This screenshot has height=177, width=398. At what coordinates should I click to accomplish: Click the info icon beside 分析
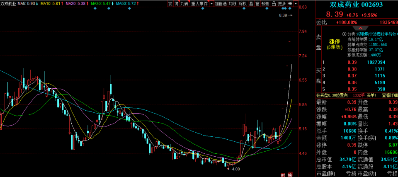344,34
